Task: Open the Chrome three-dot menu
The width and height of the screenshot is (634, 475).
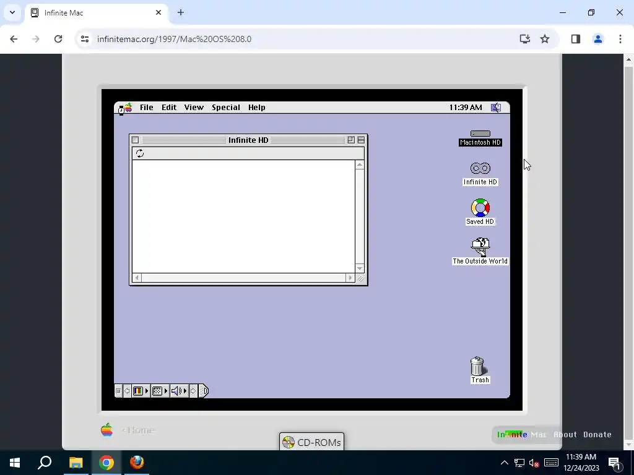Action: (x=620, y=39)
